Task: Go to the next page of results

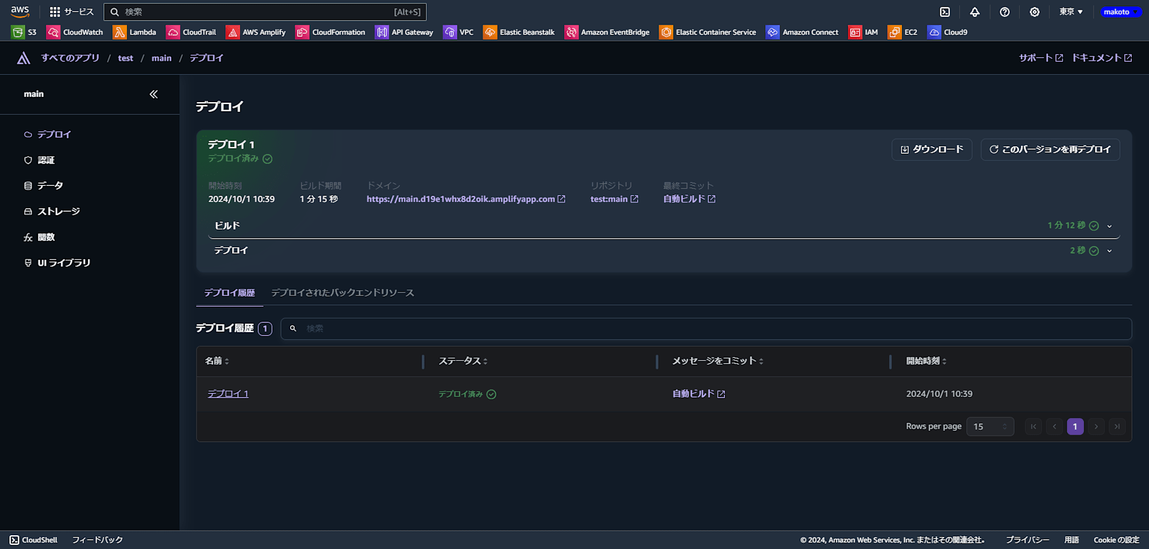Action: (x=1096, y=426)
